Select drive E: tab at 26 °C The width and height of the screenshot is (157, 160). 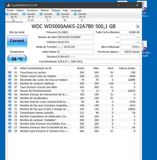point(14,17)
